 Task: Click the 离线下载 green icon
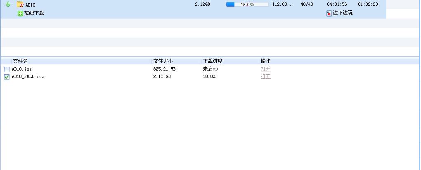(20, 14)
